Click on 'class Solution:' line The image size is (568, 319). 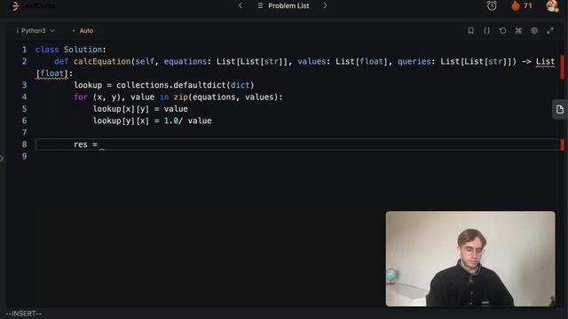71,50
